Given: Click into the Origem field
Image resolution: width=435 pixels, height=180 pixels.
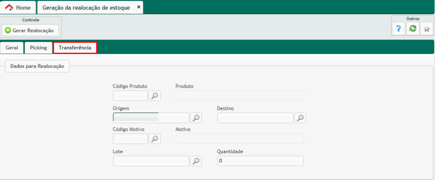Looking at the screenshot, I should pos(151,118).
